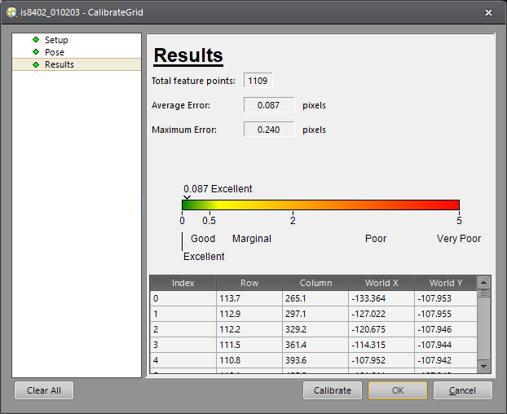Click the Average Error value field
Viewport: 507px width, 414px height.
[x=269, y=105]
